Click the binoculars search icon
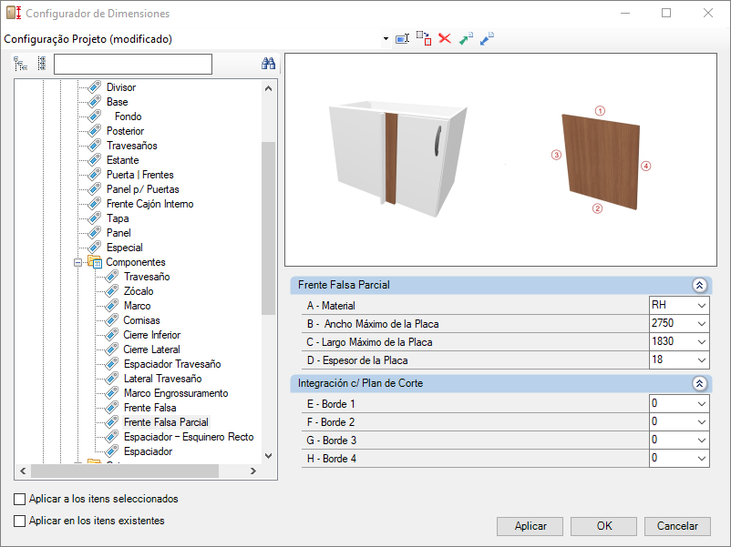The image size is (731, 547). pos(268,64)
